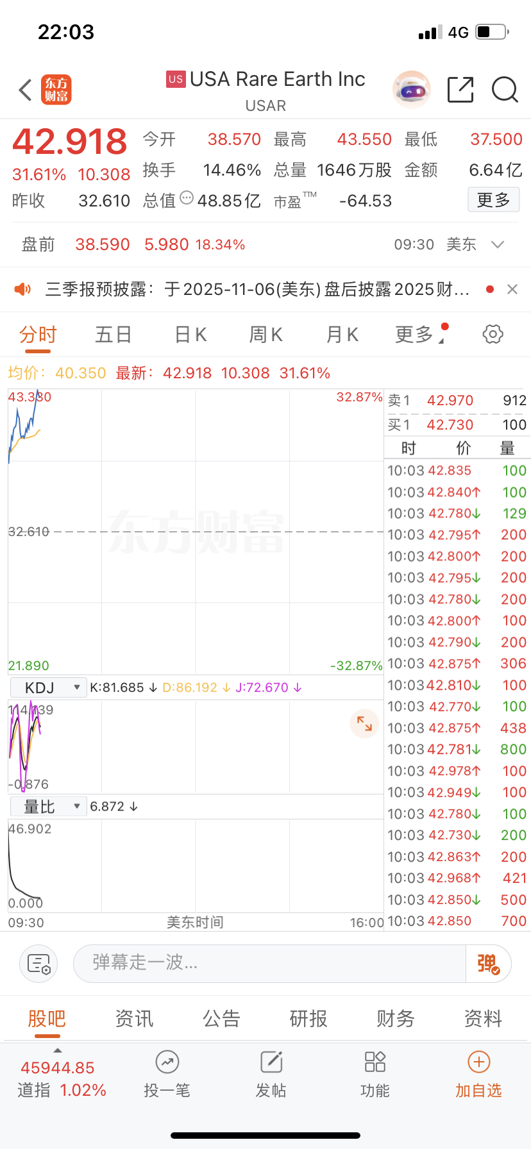The width and height of the screenshot is (531, 1149).
Task: Toggle the 弹 danmaku button
Action: click(x=488, y=963)
